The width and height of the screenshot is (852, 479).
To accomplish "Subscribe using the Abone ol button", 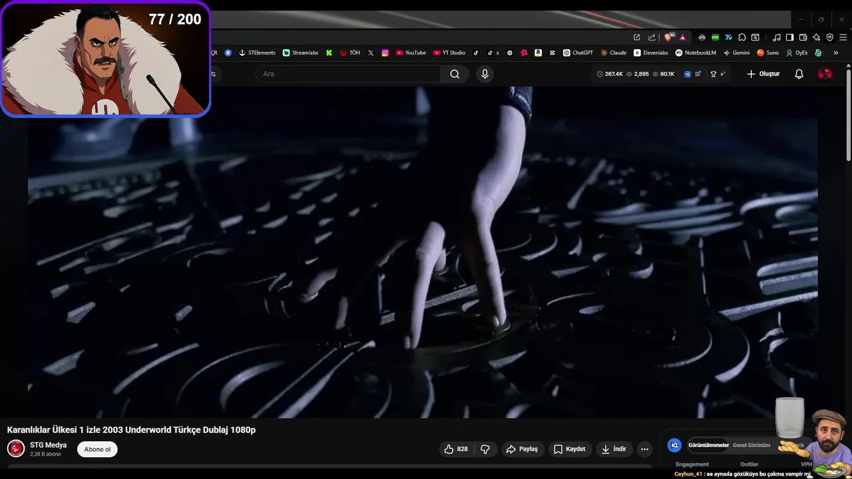I will pos(97,449).
